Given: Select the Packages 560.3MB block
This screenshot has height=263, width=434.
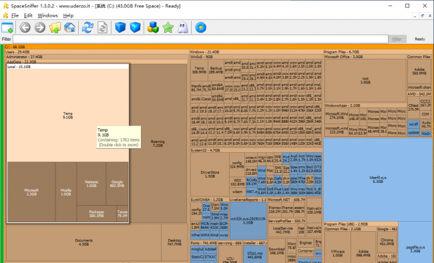Looking at the screenshot, I should (97, 214).
